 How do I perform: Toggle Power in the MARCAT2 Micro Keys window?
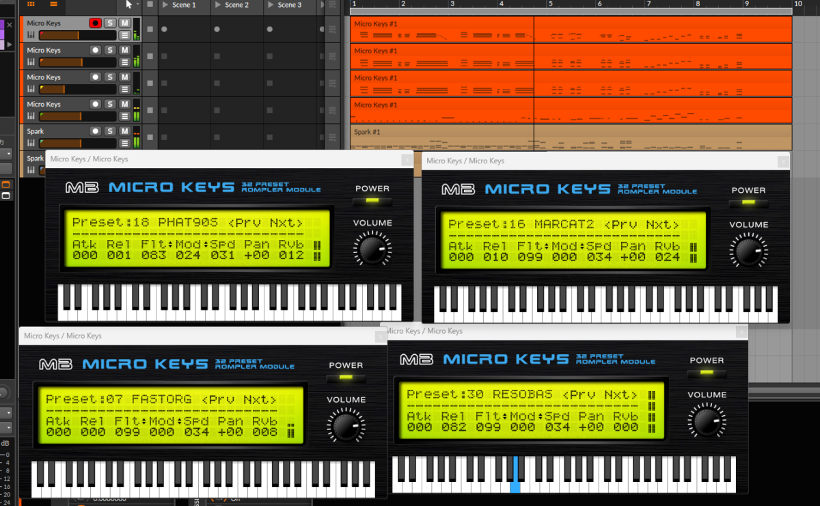(749, 203)
